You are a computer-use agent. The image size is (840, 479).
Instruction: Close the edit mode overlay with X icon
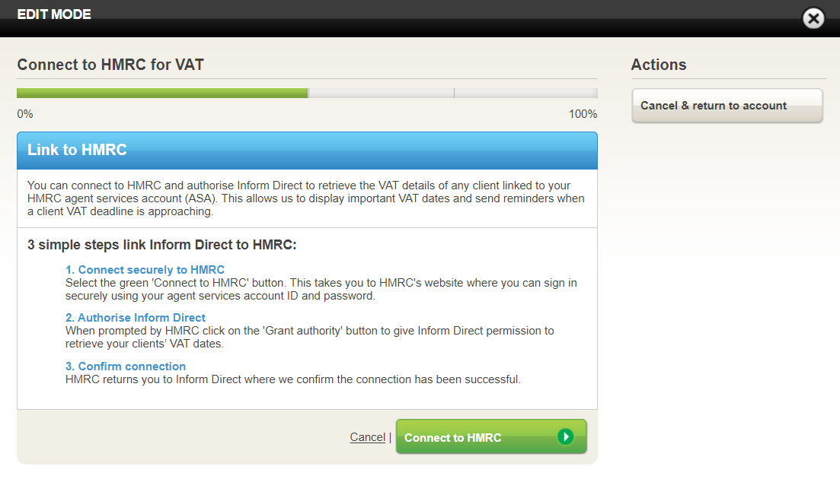(813, 19)
